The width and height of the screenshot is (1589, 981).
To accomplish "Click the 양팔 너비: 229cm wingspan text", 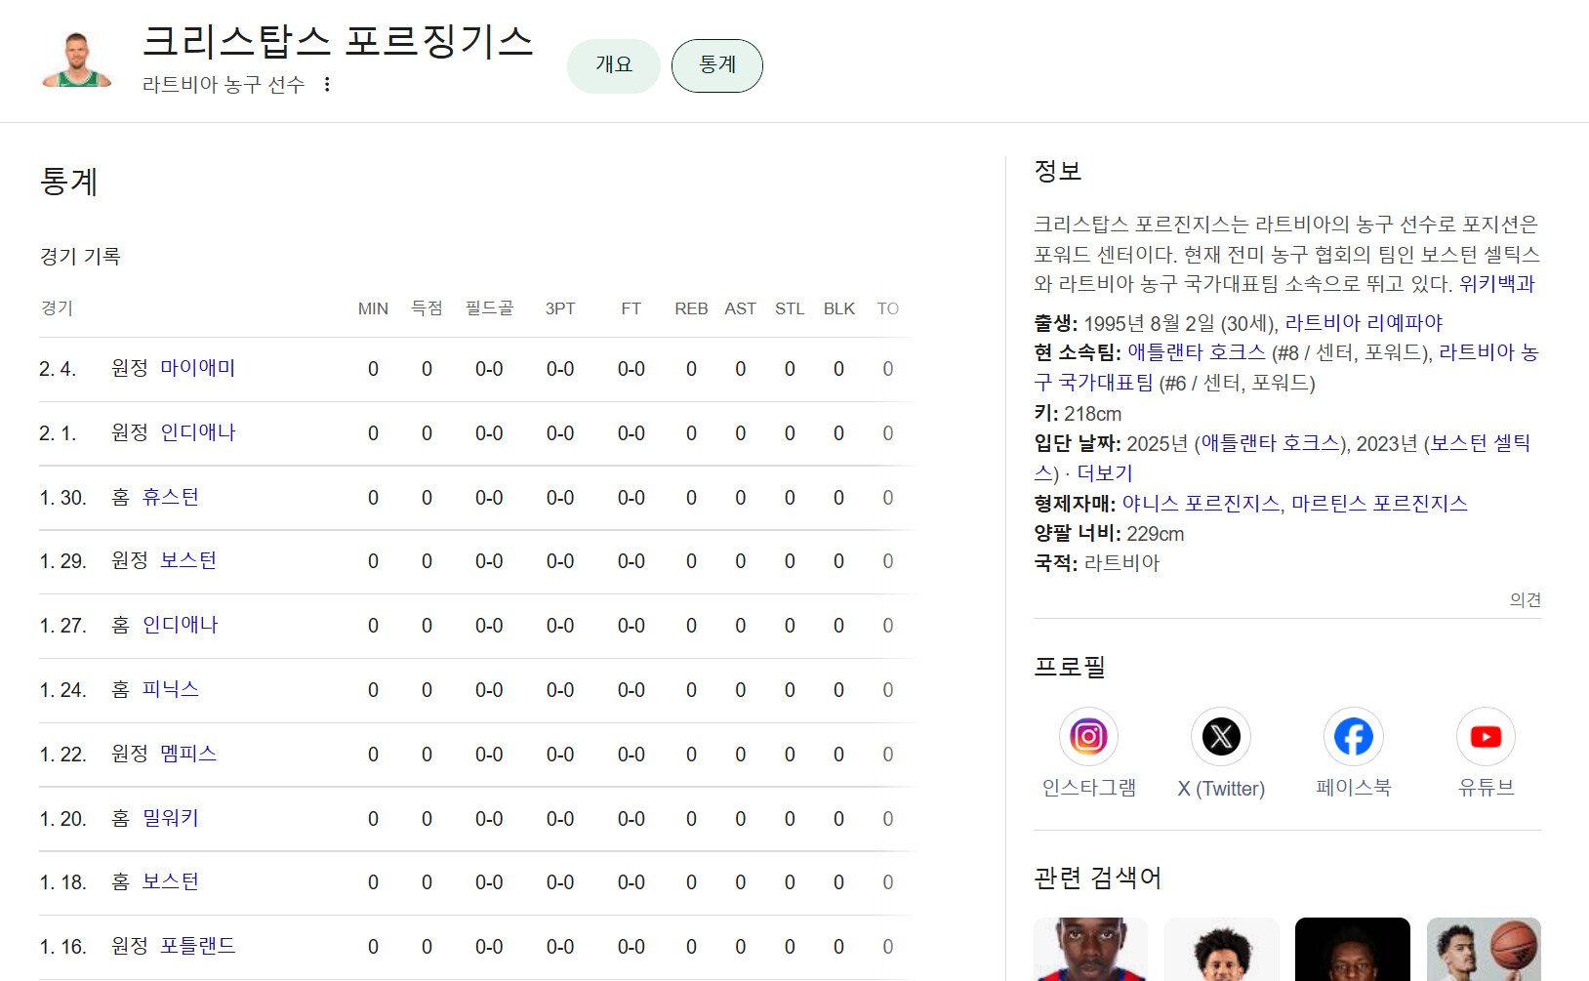I will tap(1109, 534).
